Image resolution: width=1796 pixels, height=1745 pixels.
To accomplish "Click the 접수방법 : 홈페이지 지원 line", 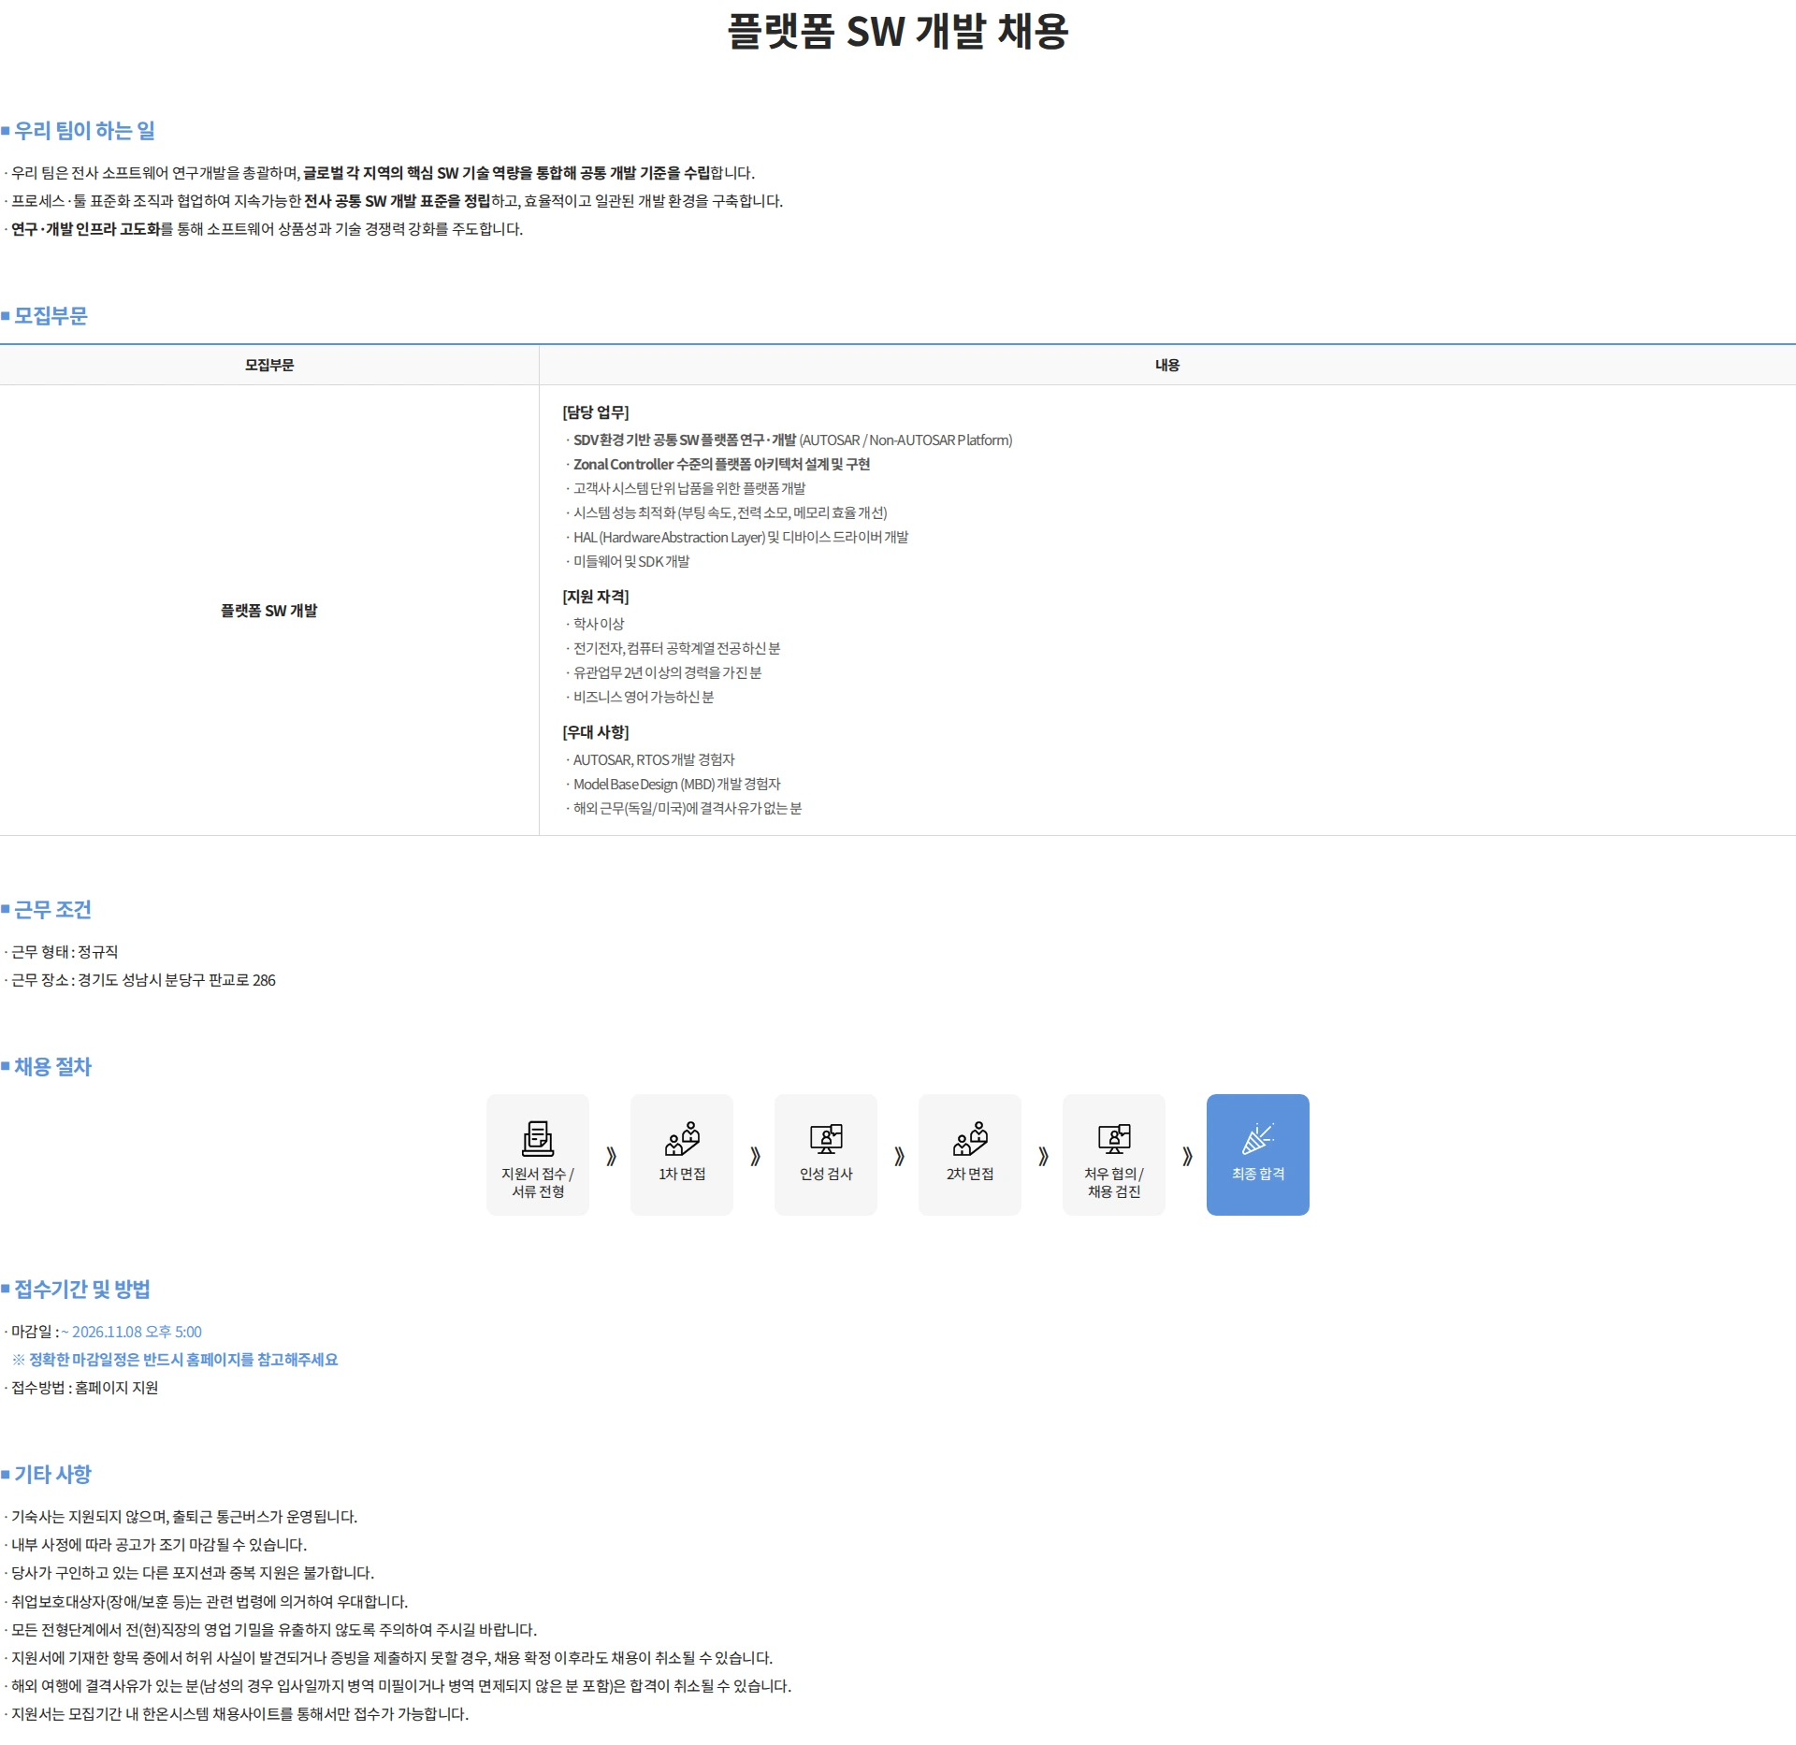I will tap(83, 1388).
